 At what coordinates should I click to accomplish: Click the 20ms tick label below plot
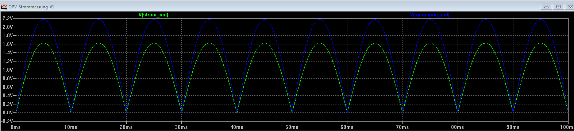(x=126, y=127)
